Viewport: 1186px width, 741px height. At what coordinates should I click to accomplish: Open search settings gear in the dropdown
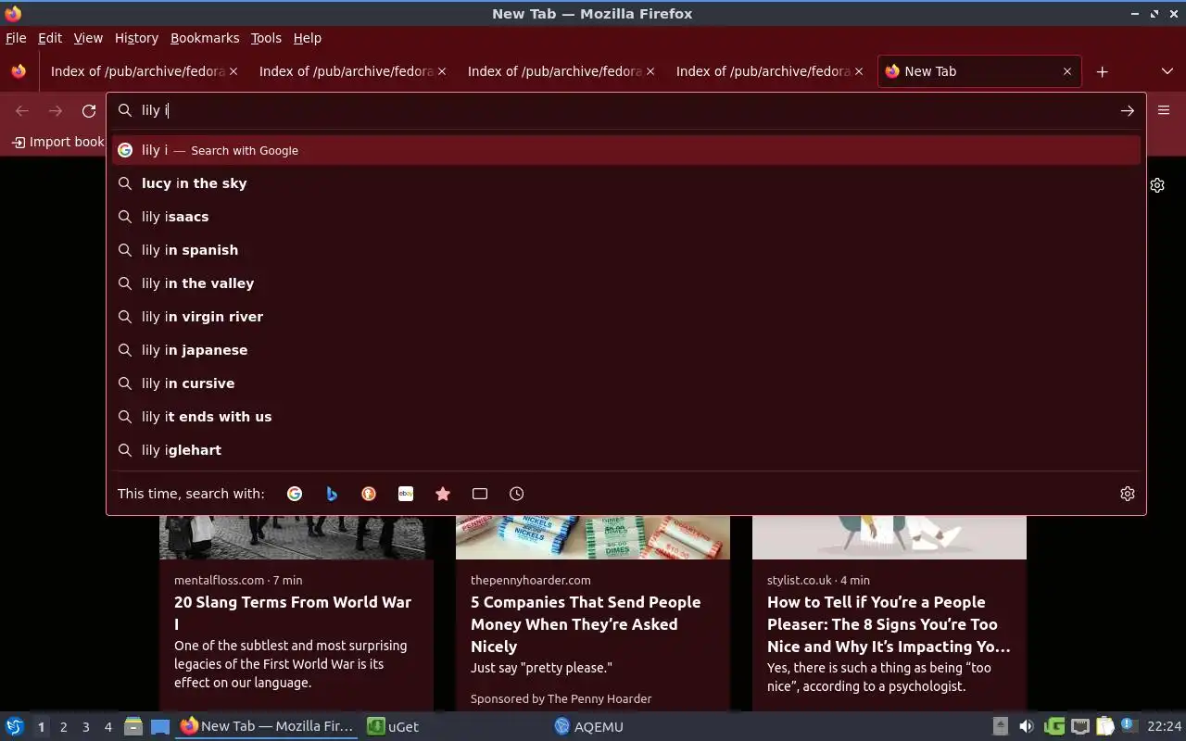(x=1127, y=494)
